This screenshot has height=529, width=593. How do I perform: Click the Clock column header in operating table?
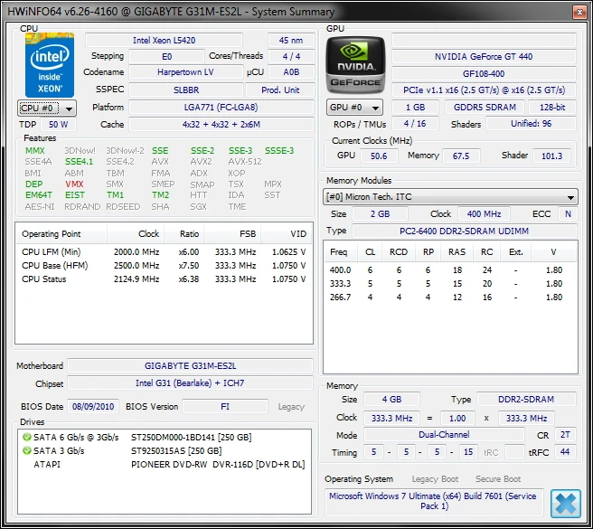point(136,234)
